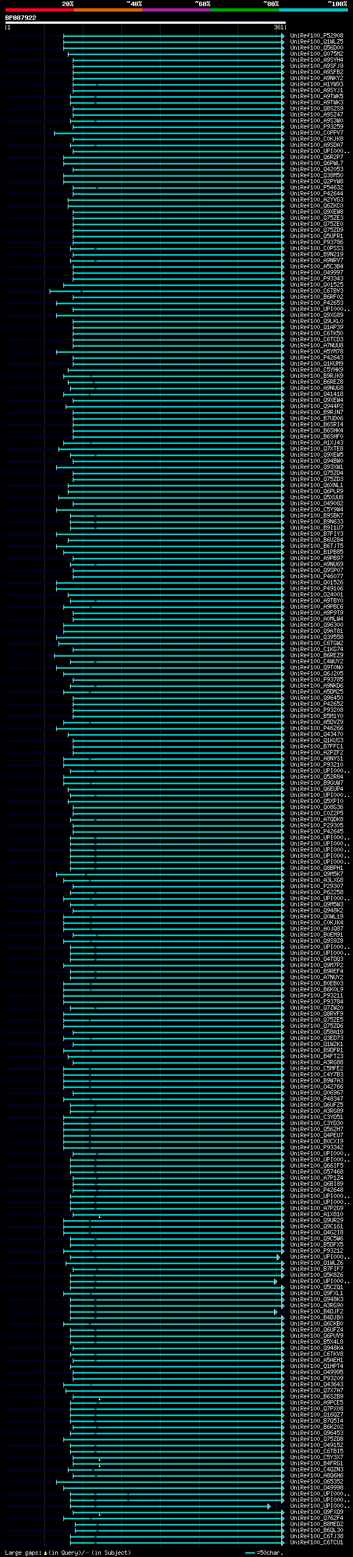This screenshot has height=1557, width=353.
Task: Select the query ID BP087922
Action: (x=20, y=18)
